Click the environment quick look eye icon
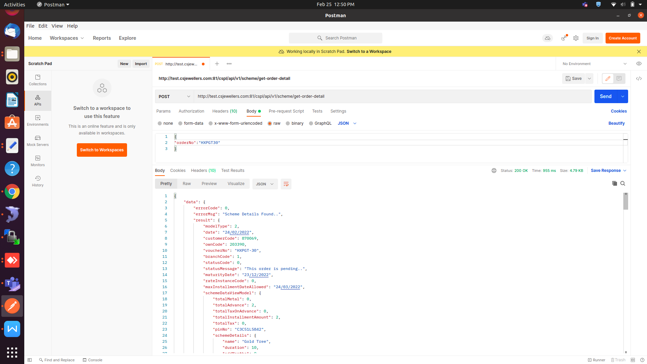 639,64
